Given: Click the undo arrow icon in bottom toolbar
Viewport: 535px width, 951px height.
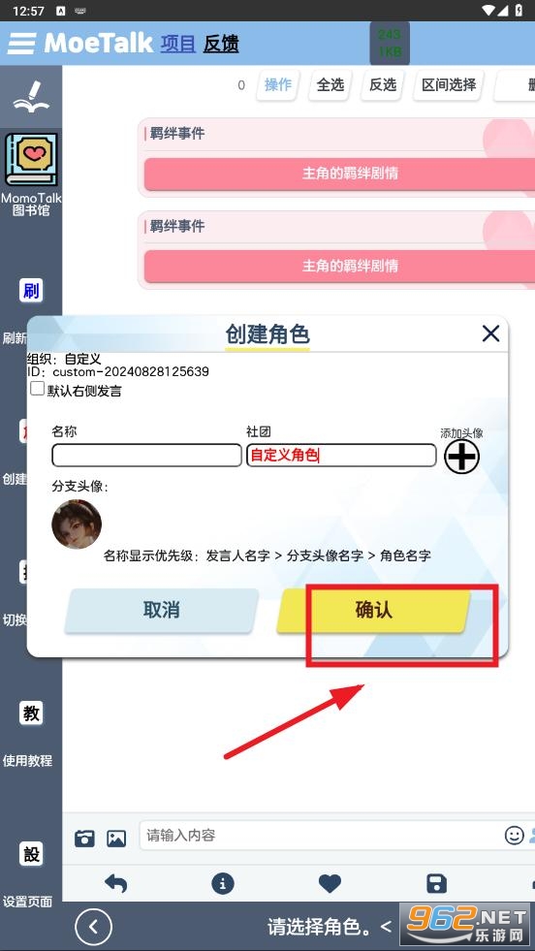Looking at the screenshot, I should click(116, 883).
